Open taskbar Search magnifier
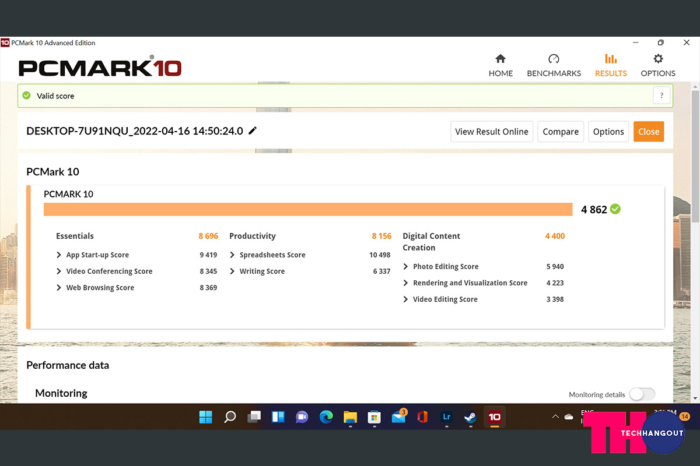700x466 pixels. pyautogui.click(x=230, y=417)
